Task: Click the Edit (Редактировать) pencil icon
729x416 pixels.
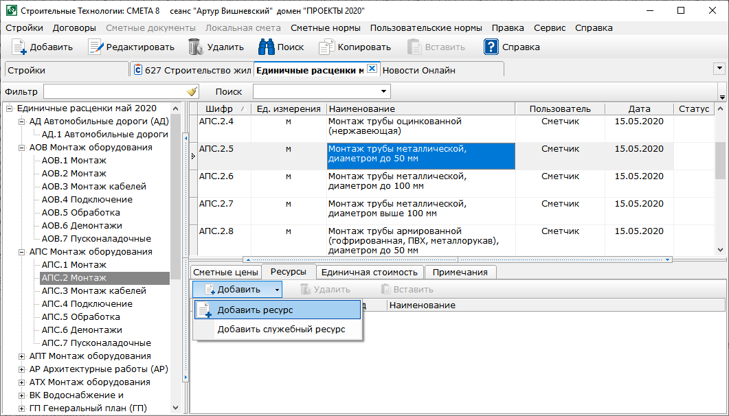Action: coord(96,47)
